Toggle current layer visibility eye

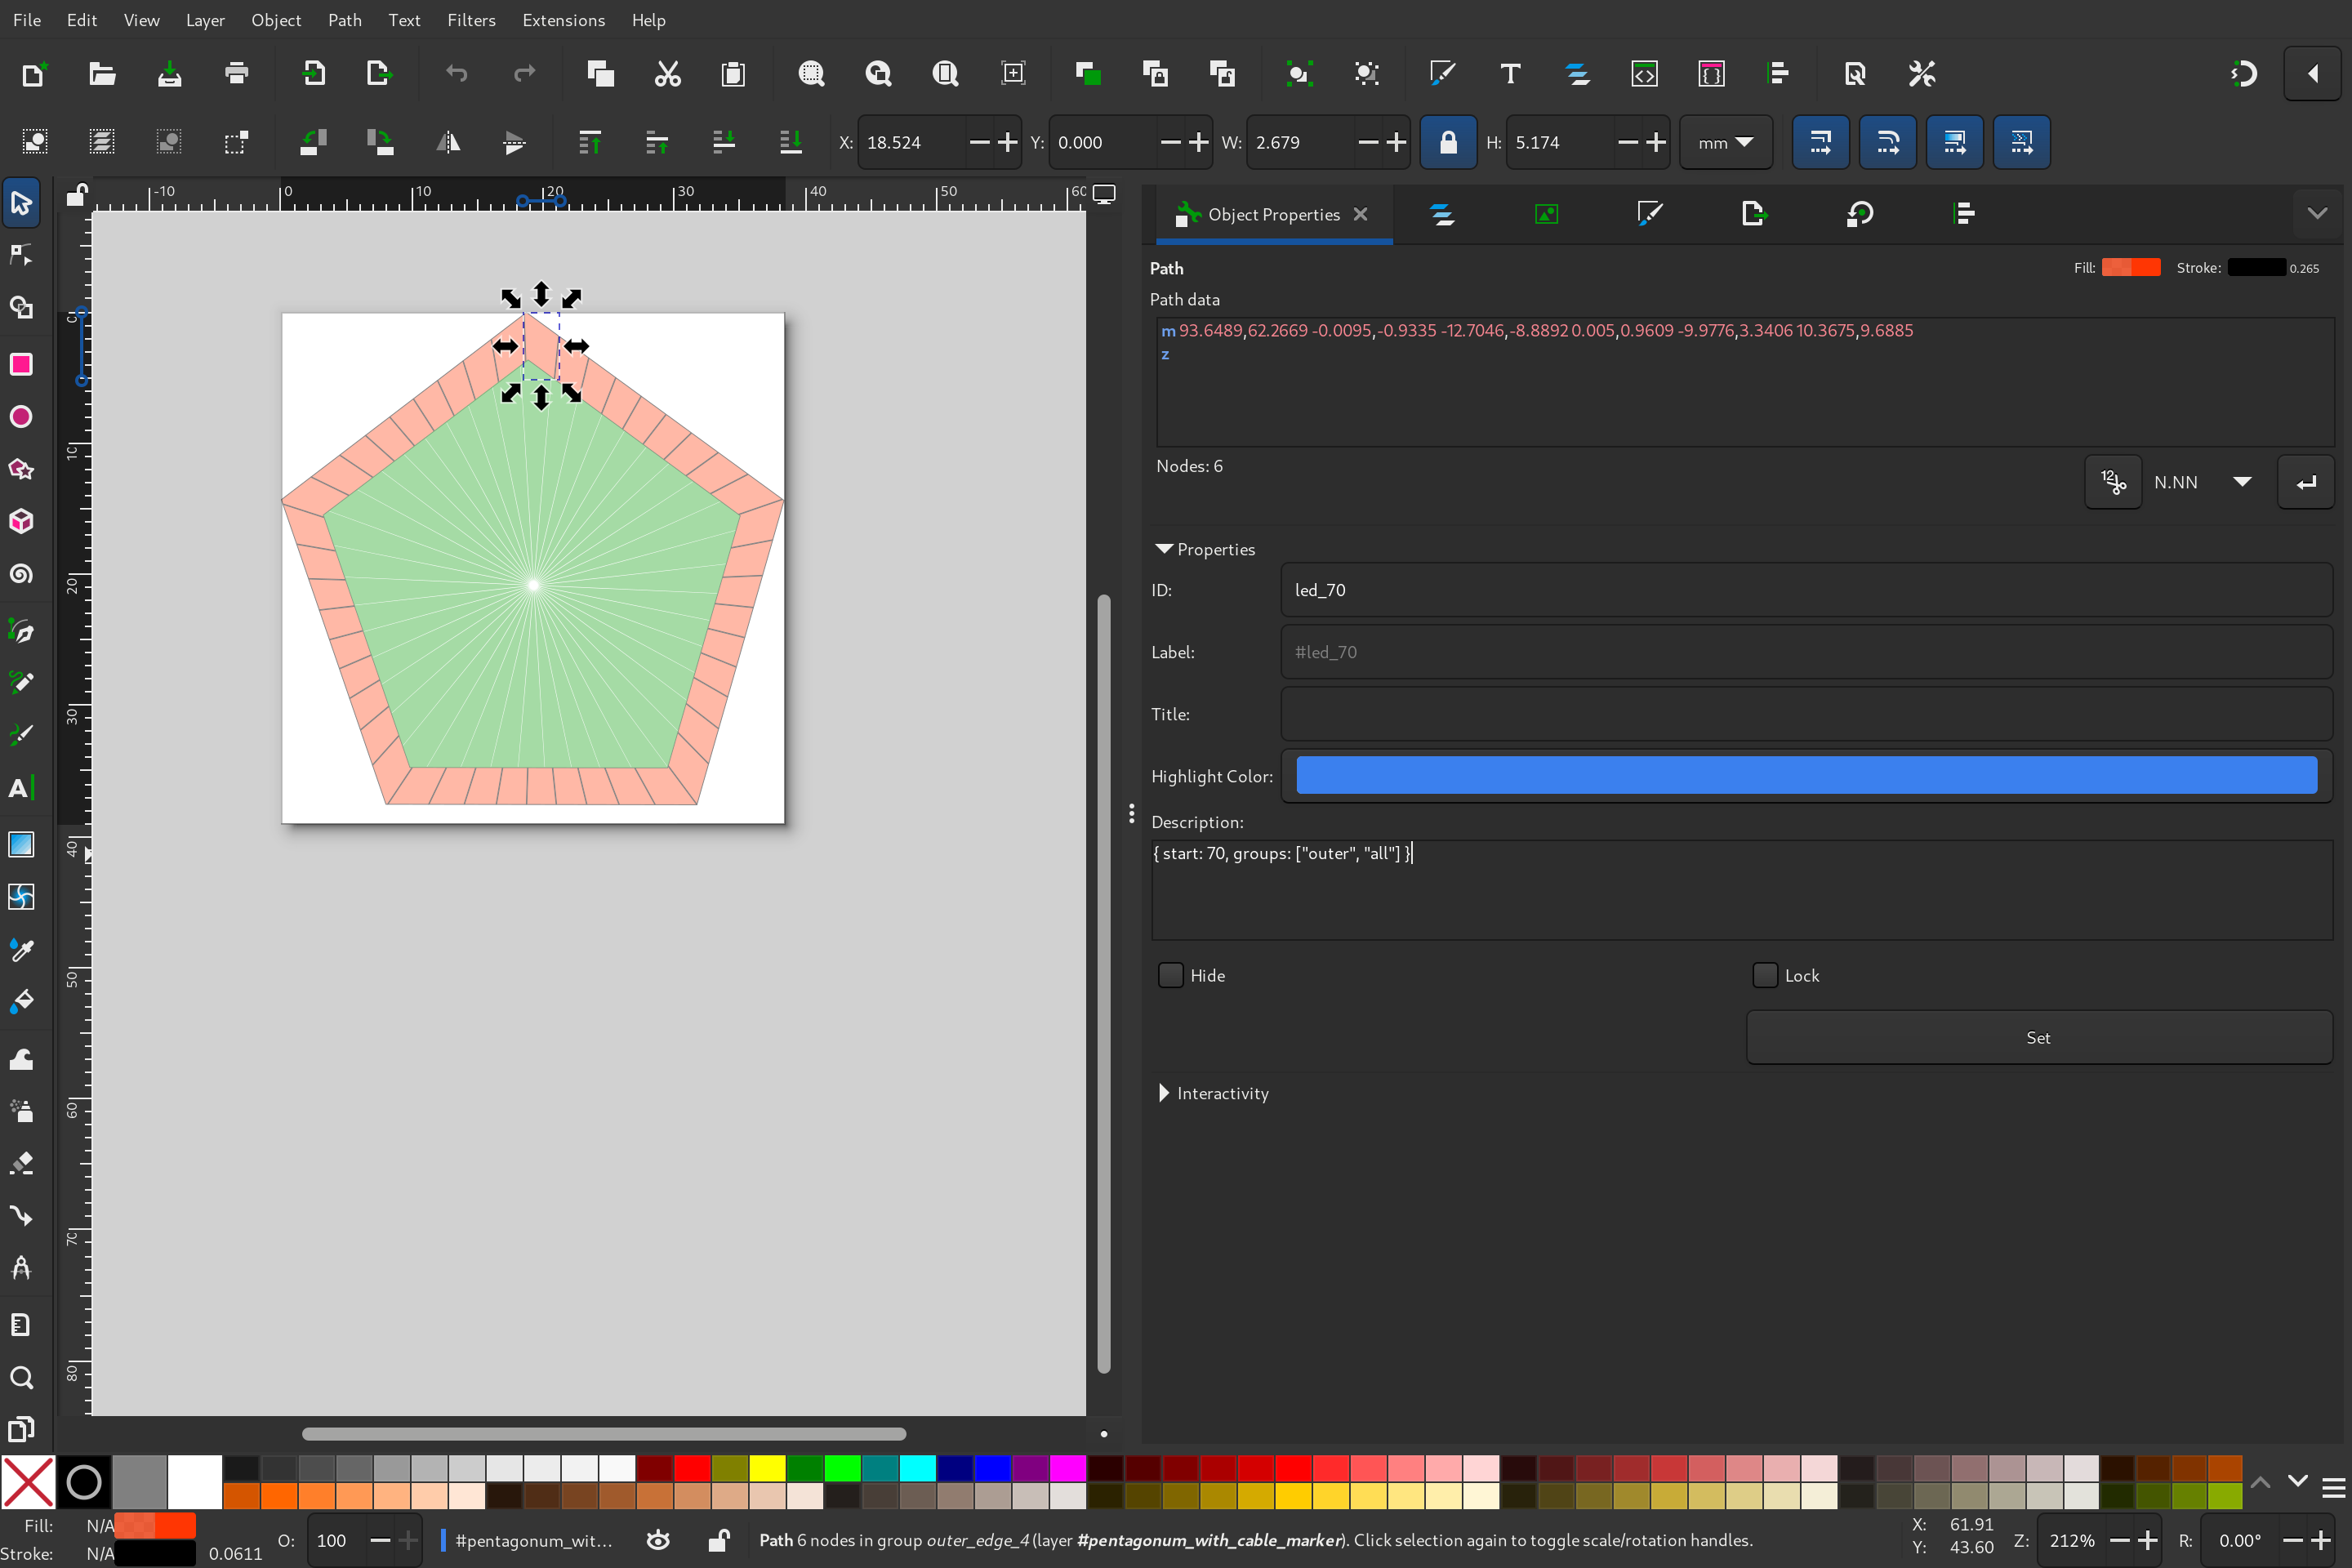[x=658, y=1540]
